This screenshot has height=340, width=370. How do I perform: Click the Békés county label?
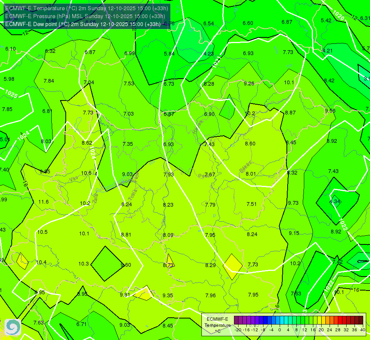(245, 167)
